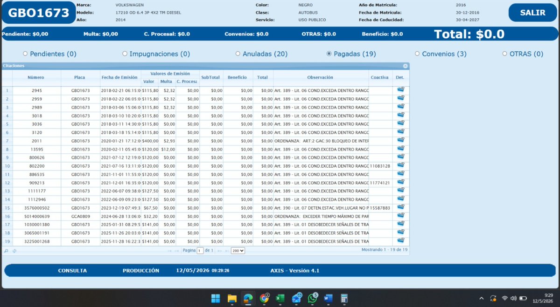Open detail icon for citation 3018

[x=400, y=115]
